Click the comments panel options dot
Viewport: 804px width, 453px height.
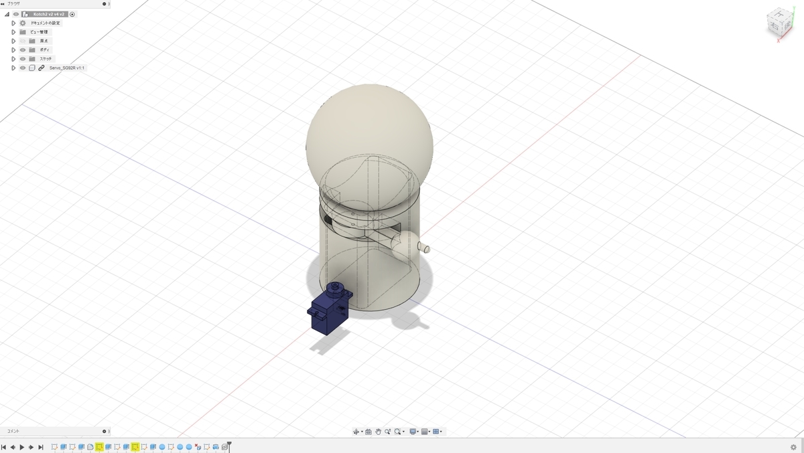tap(104, 431)
